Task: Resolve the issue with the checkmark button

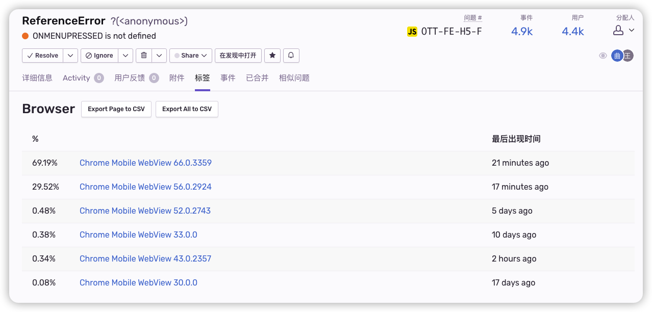Action: click(42, 55)
